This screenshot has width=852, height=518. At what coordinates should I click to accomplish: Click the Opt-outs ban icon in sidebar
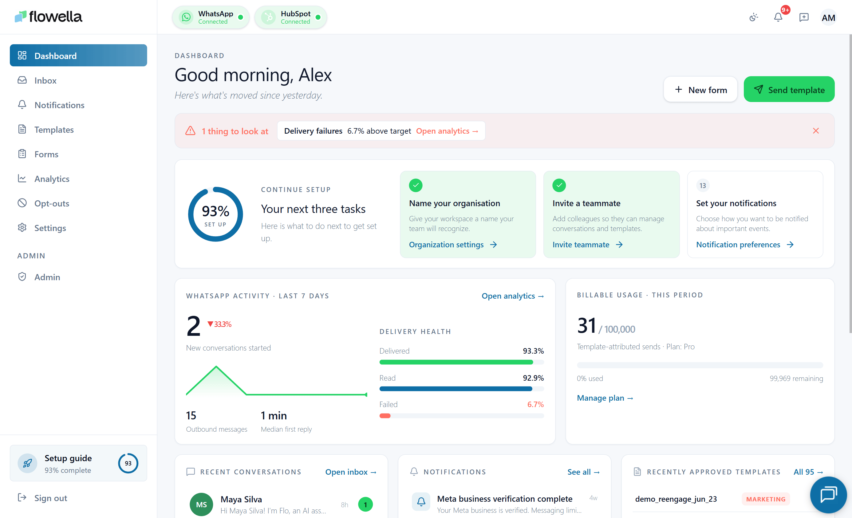(22, 203)
